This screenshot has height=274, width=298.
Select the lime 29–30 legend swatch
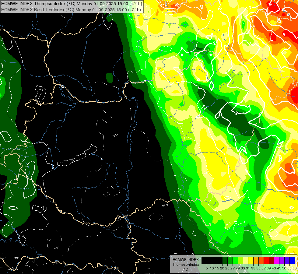point(240,260)
